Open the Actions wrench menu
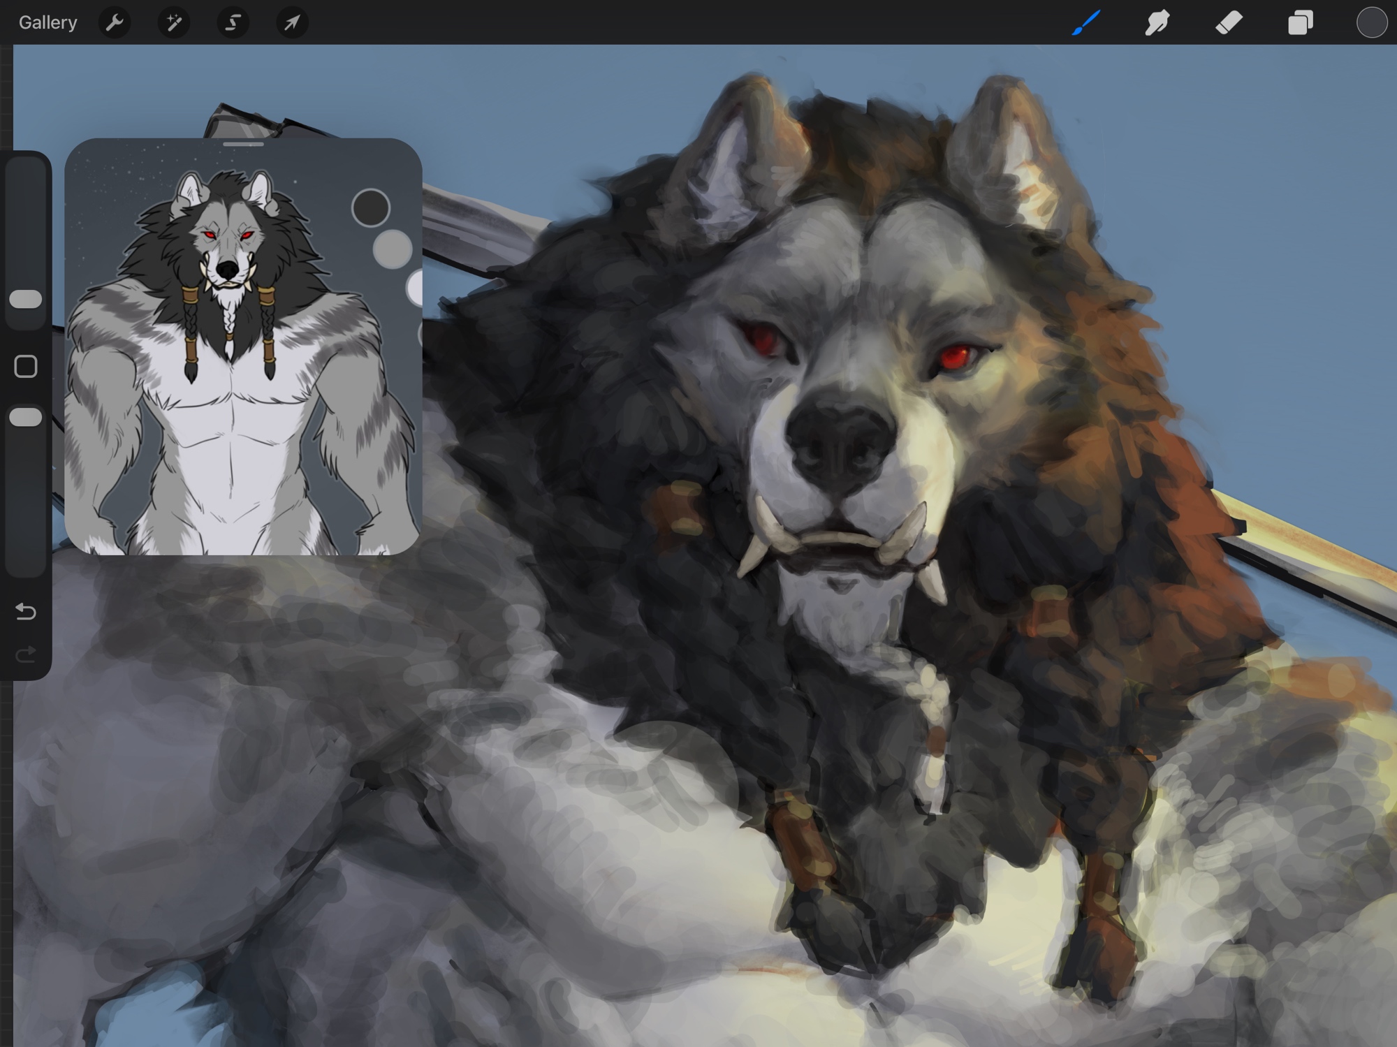The image size is (1397, 1047). [x=115, y=23]
